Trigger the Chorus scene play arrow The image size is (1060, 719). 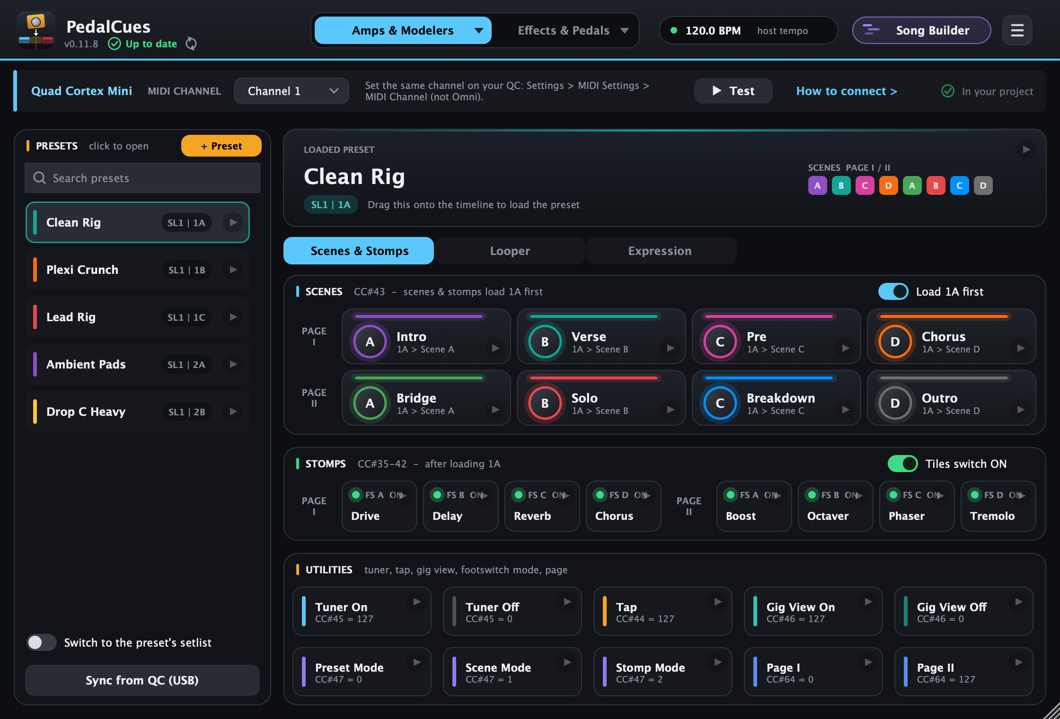[x=1021, y=348]
